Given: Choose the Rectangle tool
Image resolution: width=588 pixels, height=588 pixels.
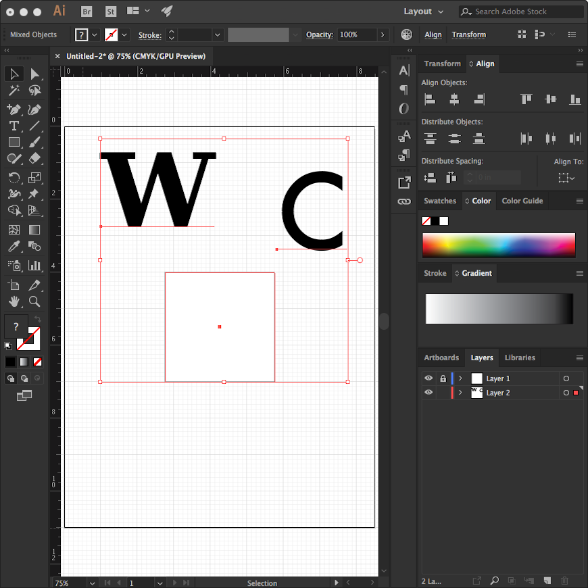Looking at the screenshot, I should pyautogui.click(x=14, y=143).
